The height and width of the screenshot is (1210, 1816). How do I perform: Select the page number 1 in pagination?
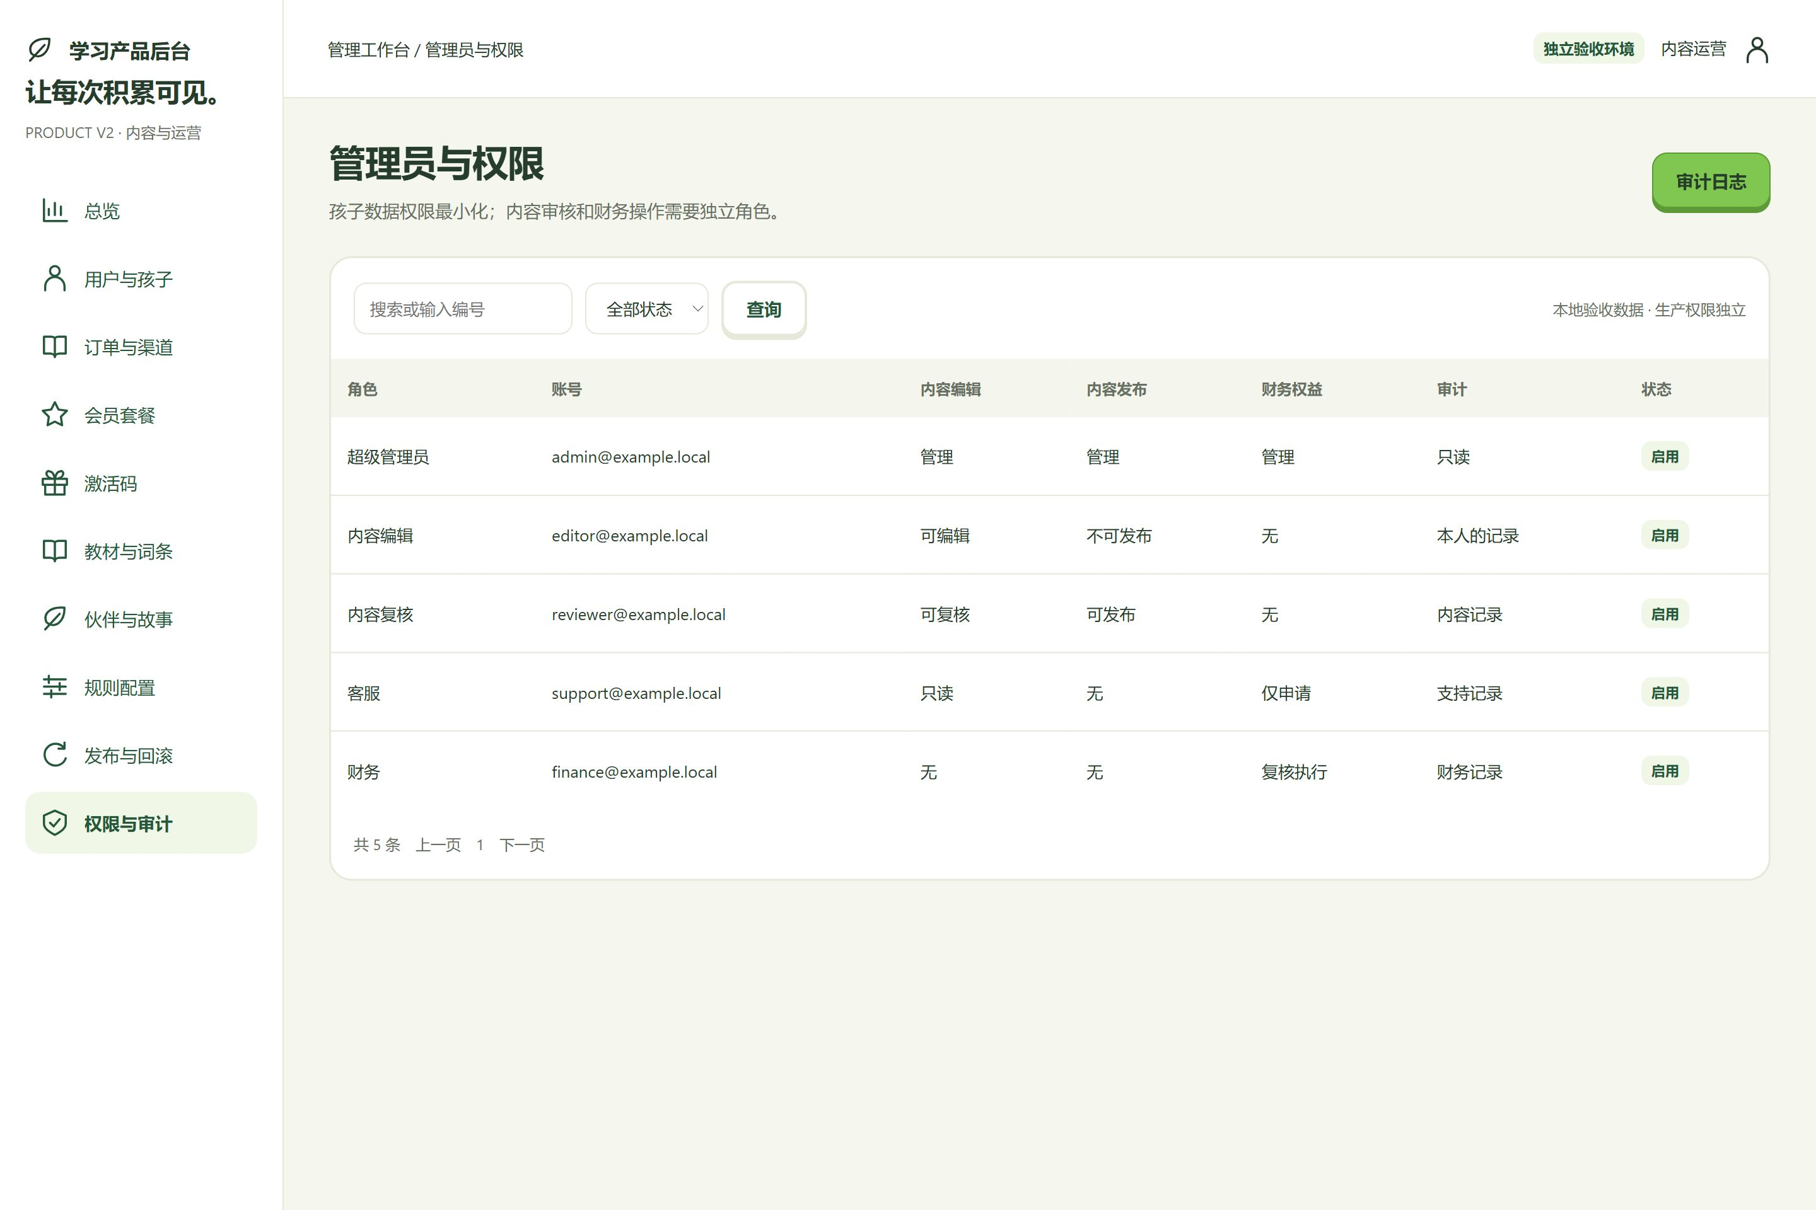[x=480, y=844]
